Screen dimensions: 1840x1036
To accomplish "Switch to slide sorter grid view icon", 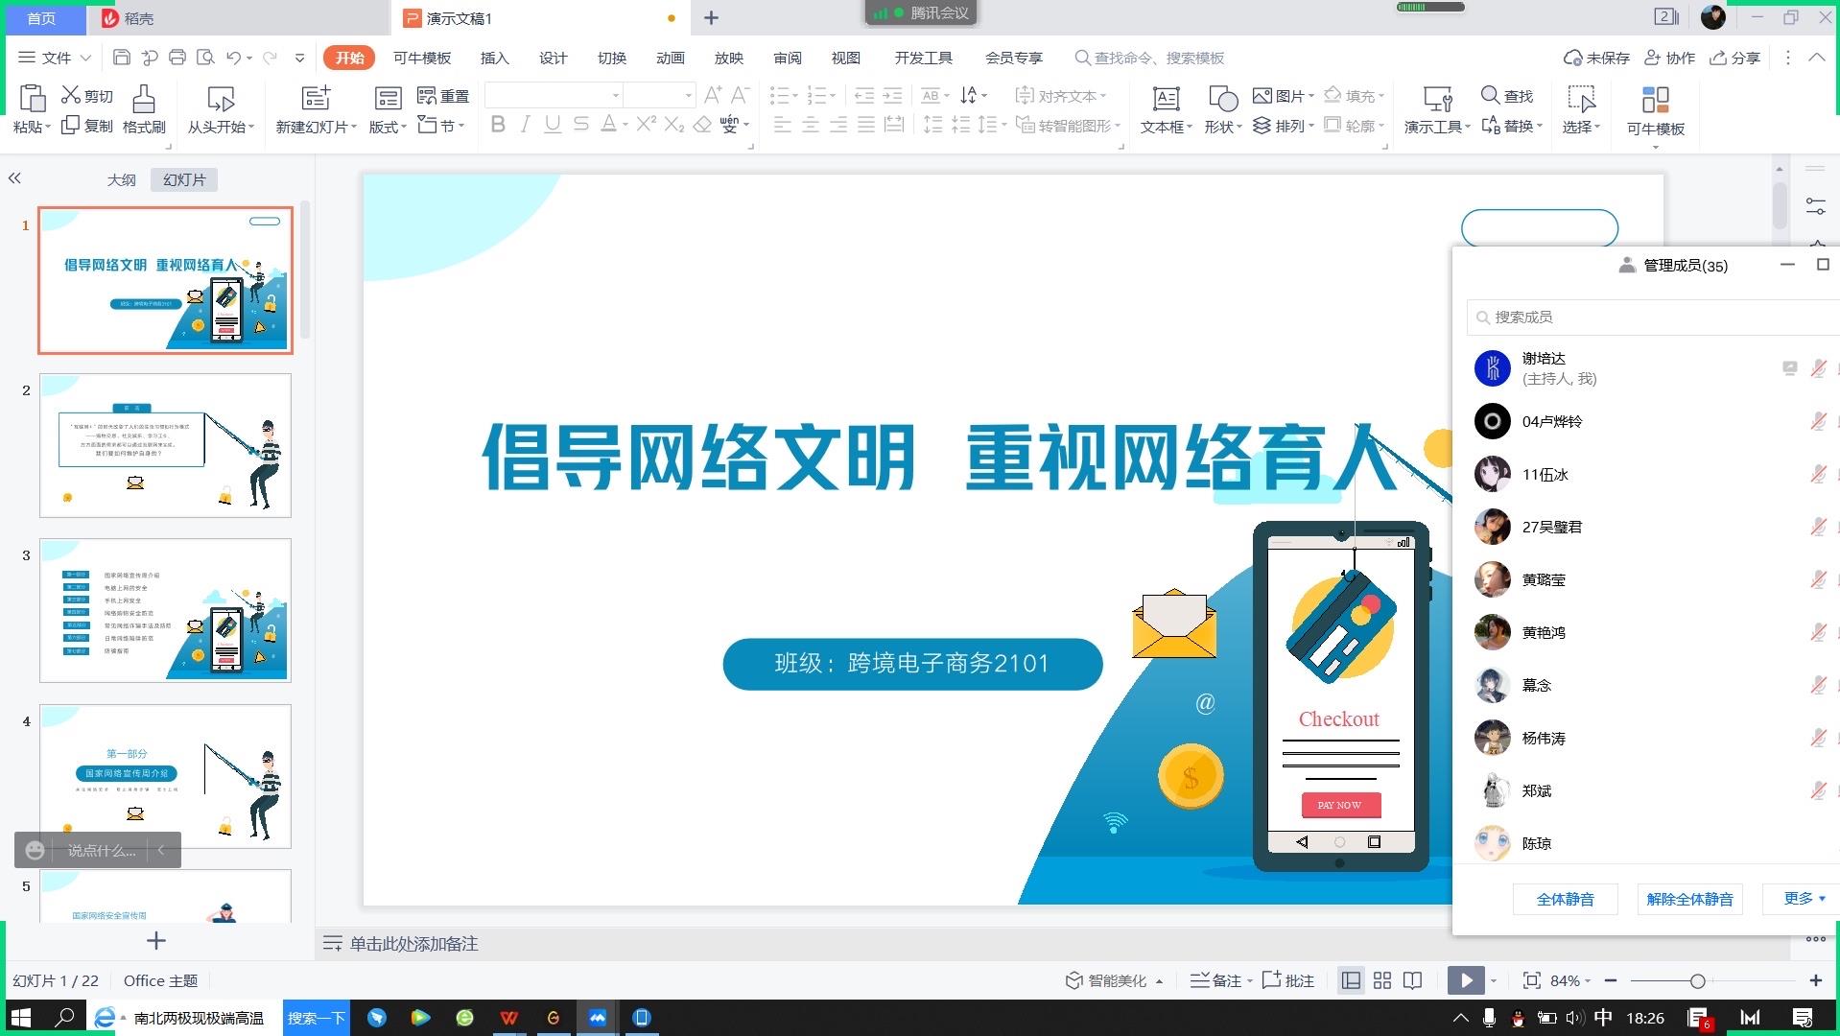I will tap(1381, 980).
